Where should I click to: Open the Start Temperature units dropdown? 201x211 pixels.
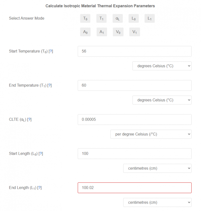pyautogui.click(x=162, y=66)
